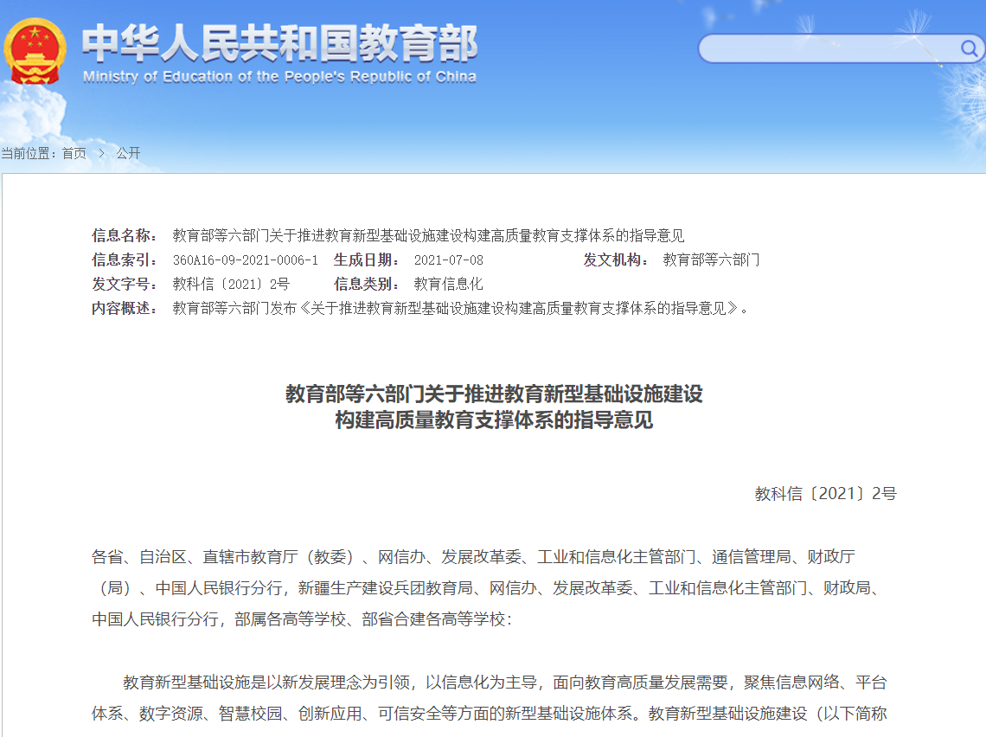The width and height of the screenshot is (986, 737).
Task: Click the bold article headline 教育部等六部门关于推进教育新型基础设施建设
Action: coord(494,394)
